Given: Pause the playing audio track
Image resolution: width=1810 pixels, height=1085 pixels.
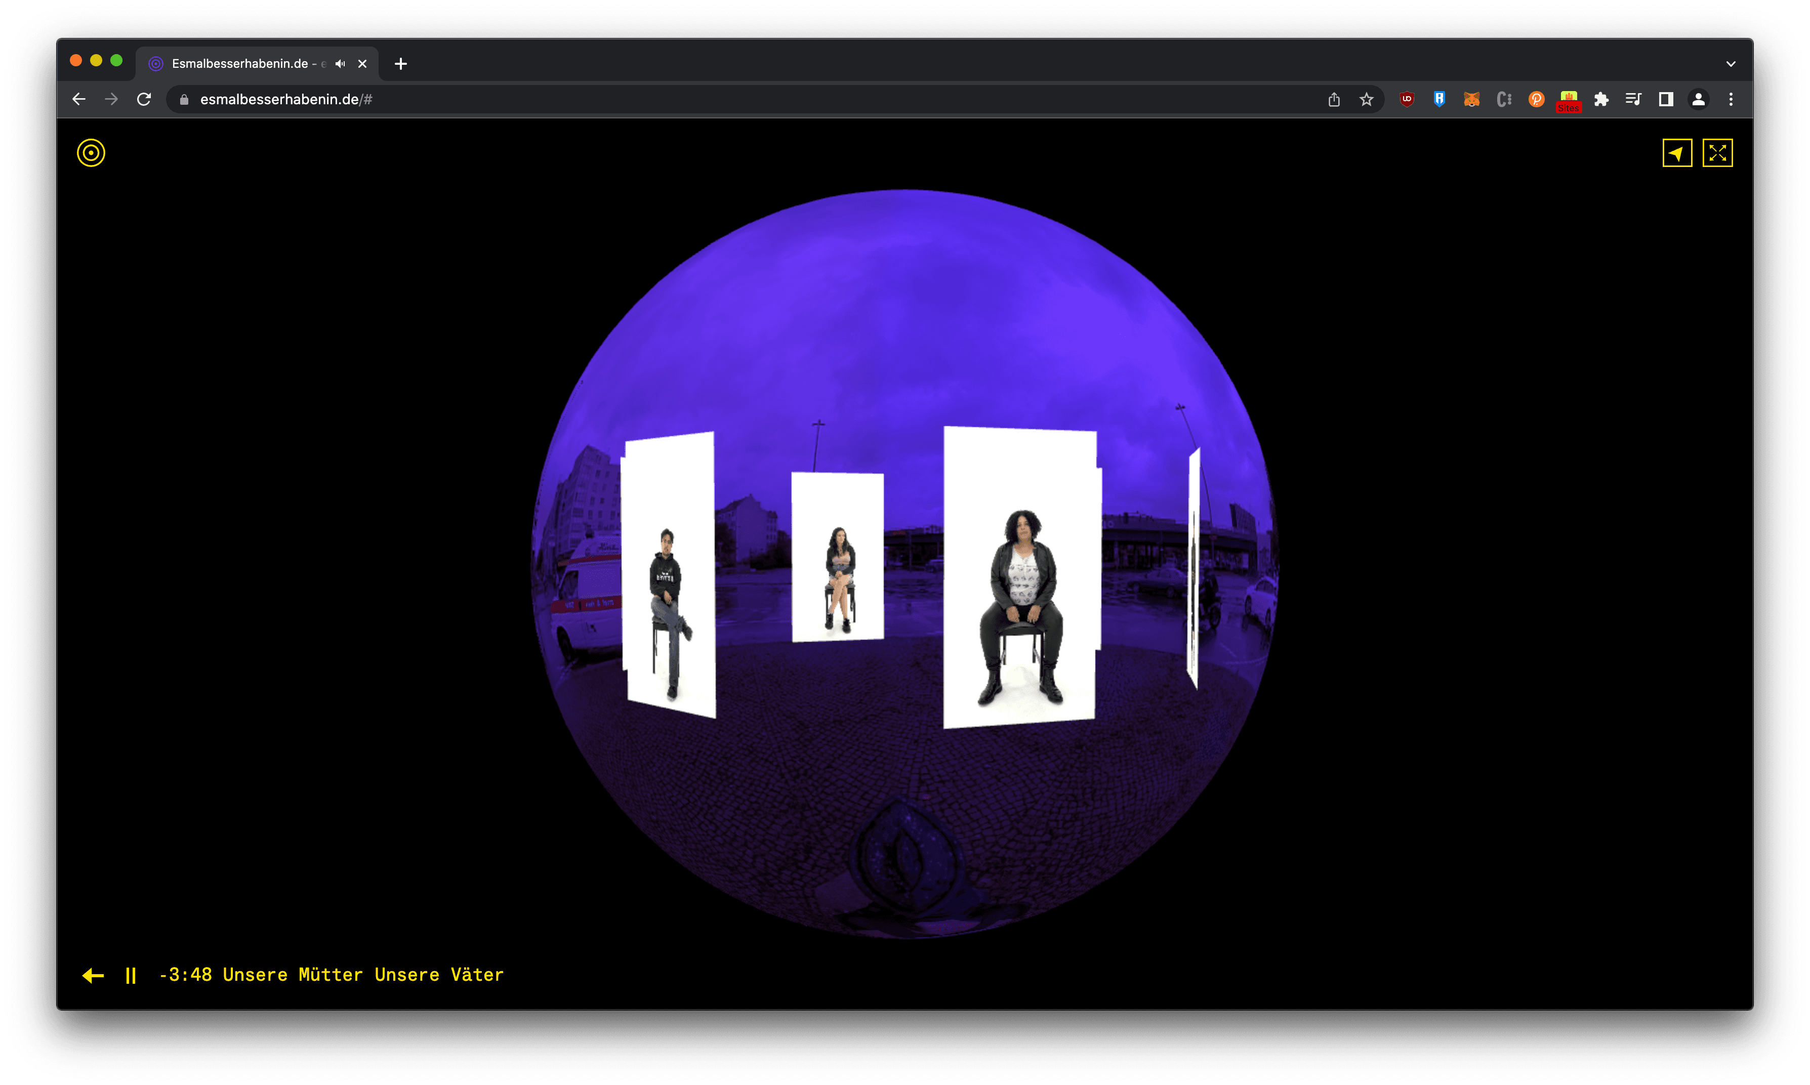Looking at the screenshot, I should click(x=131, y=975).
